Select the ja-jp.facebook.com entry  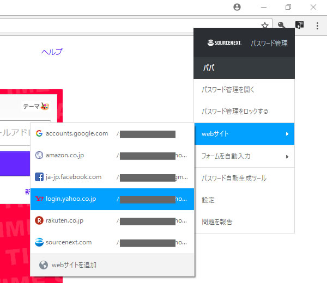coord(112,177)
